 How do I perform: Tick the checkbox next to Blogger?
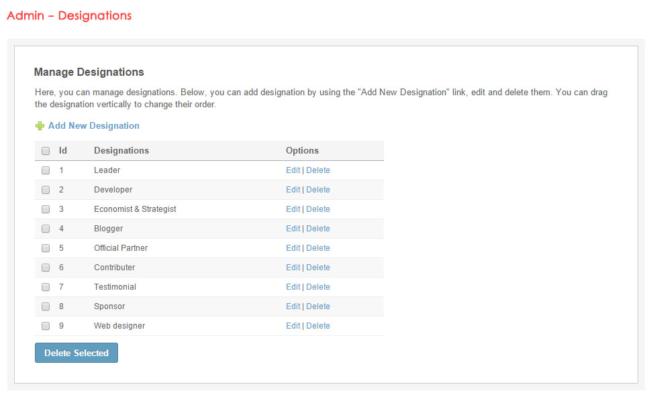(x=46, y=229)
